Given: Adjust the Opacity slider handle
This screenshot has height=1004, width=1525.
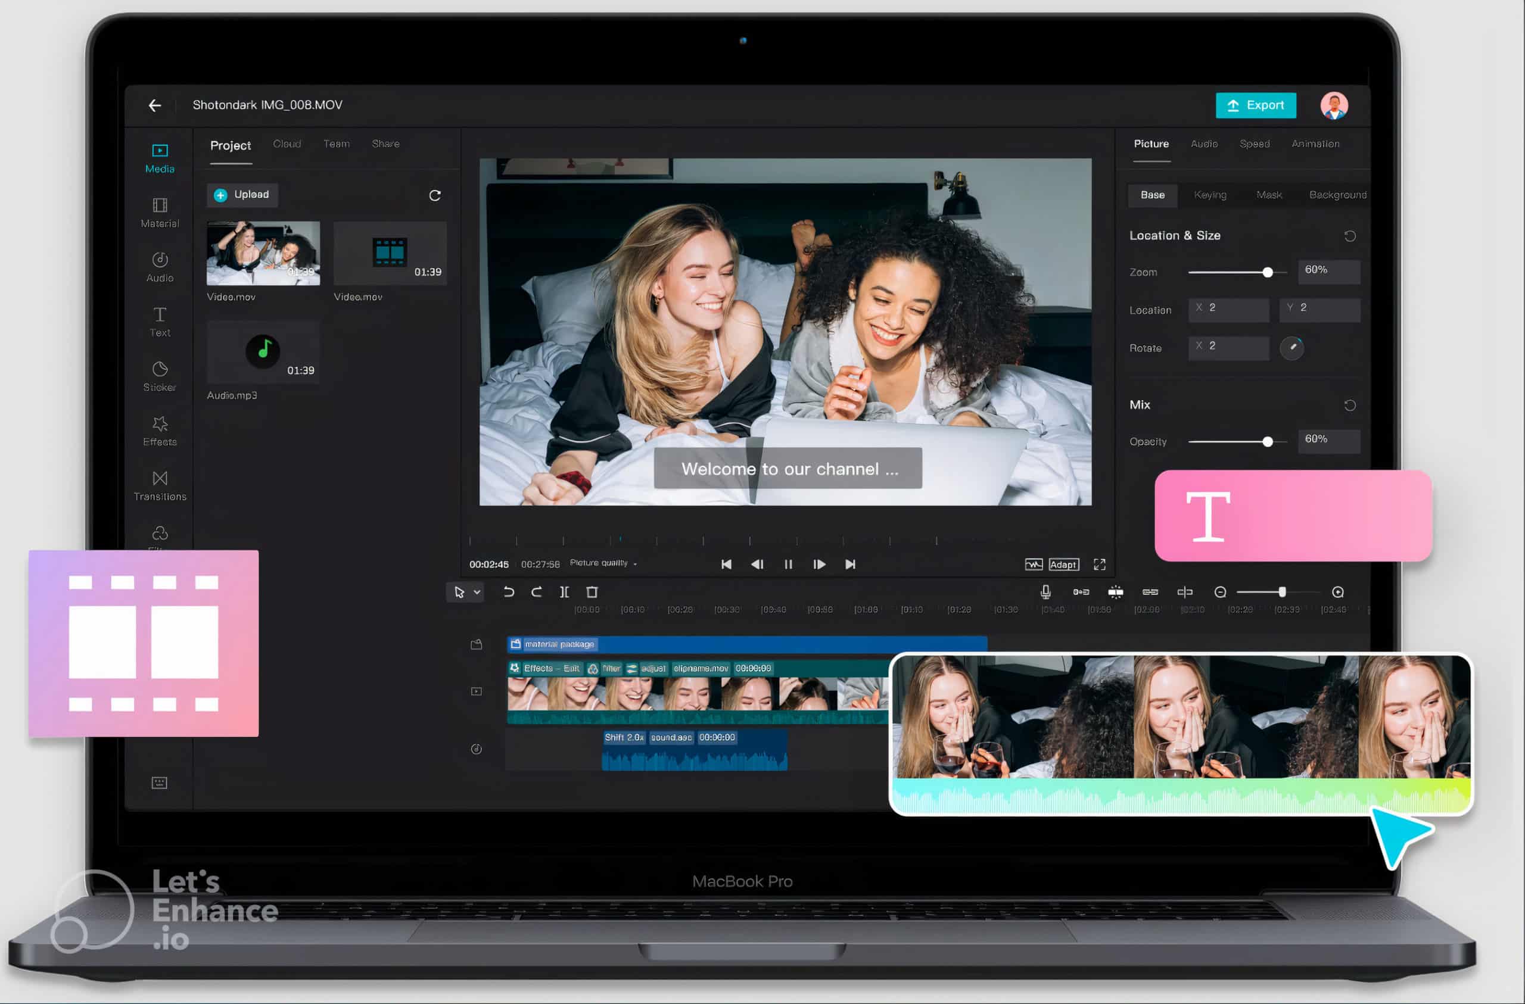Looking at the screenshot, I should point(1267,441).
